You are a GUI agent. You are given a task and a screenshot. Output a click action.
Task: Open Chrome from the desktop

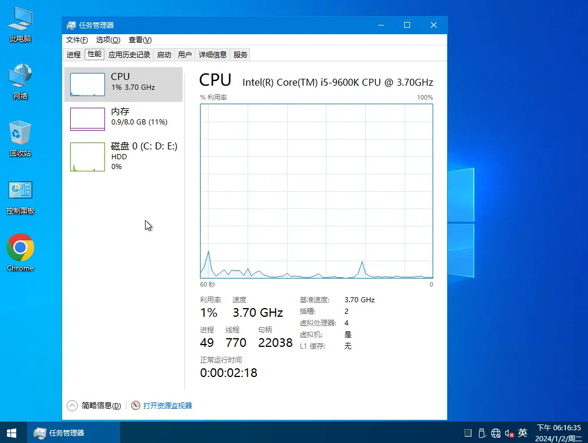point(20,249)
